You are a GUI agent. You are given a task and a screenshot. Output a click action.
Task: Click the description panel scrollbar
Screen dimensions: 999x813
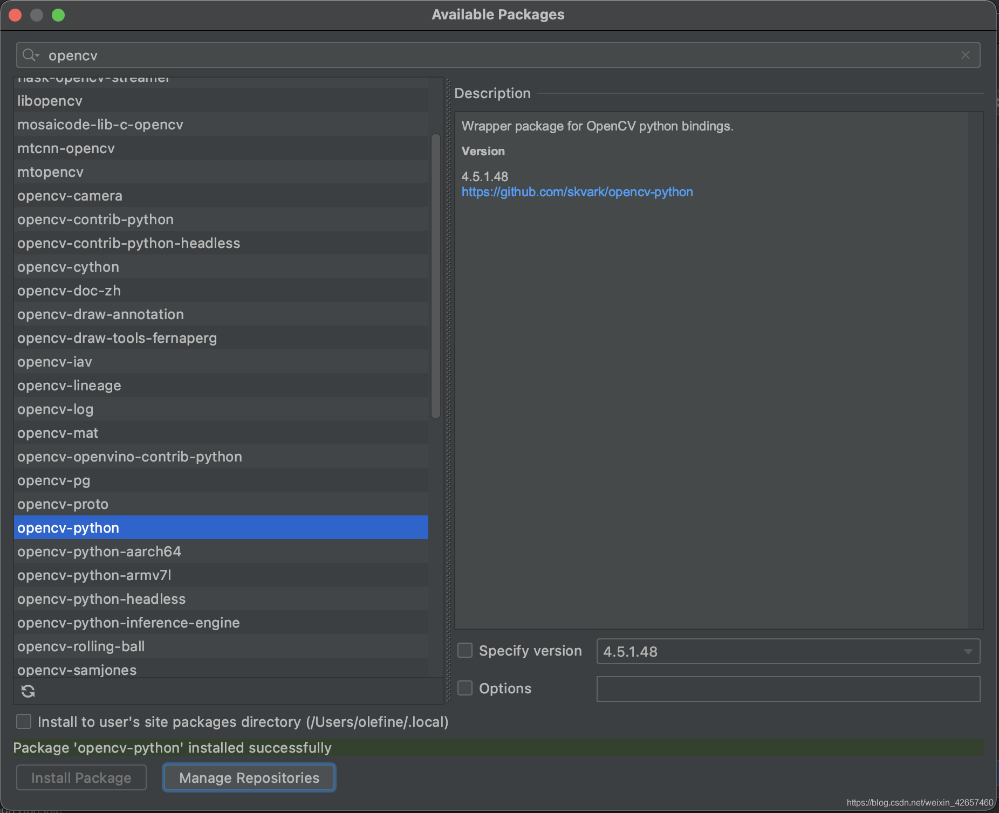point(975,370)
